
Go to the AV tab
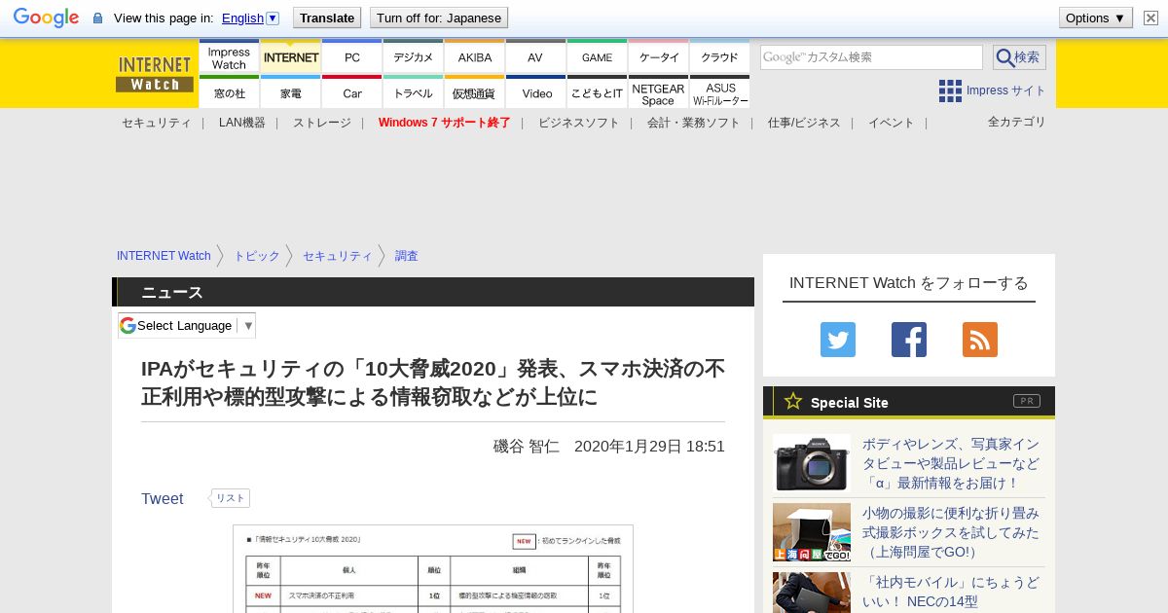pyautogui.click(x=535, y=57)
